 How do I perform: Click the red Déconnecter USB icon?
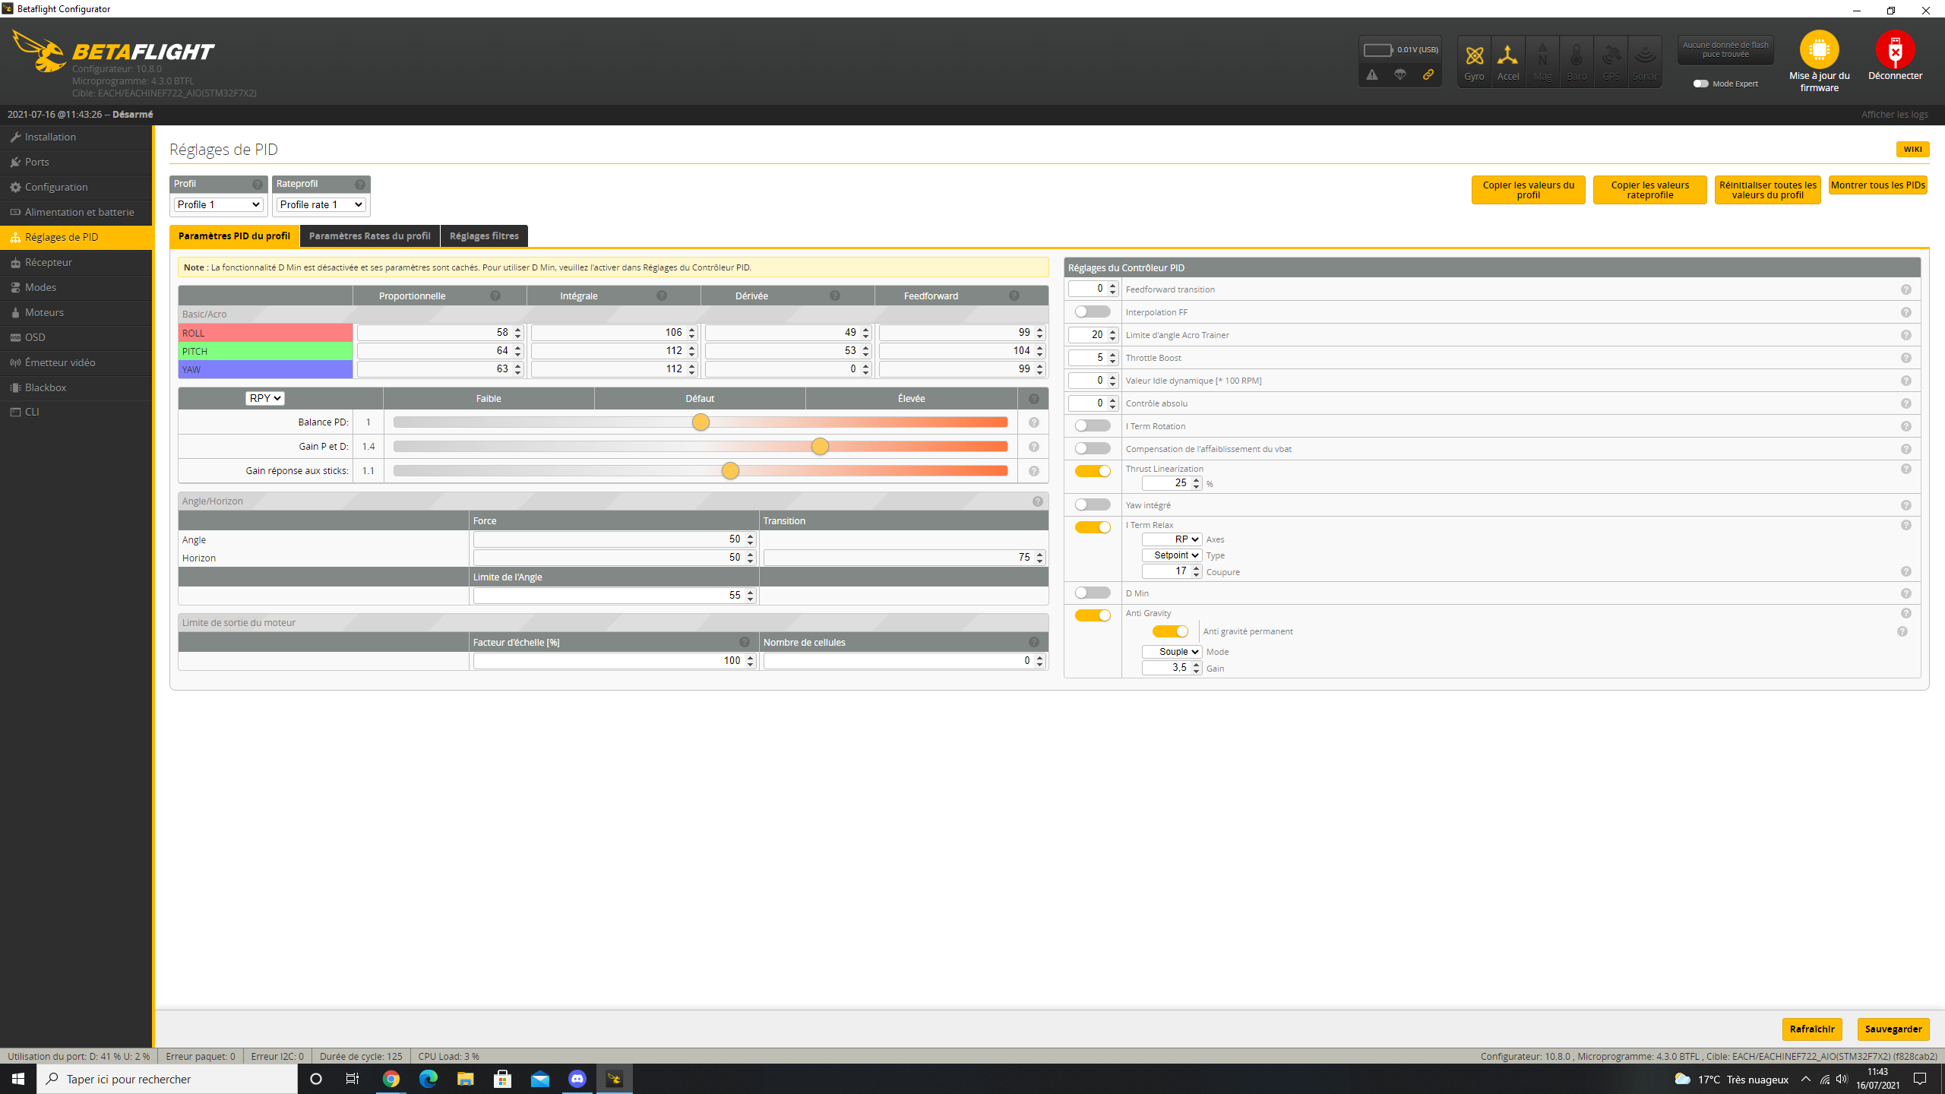1895,50
